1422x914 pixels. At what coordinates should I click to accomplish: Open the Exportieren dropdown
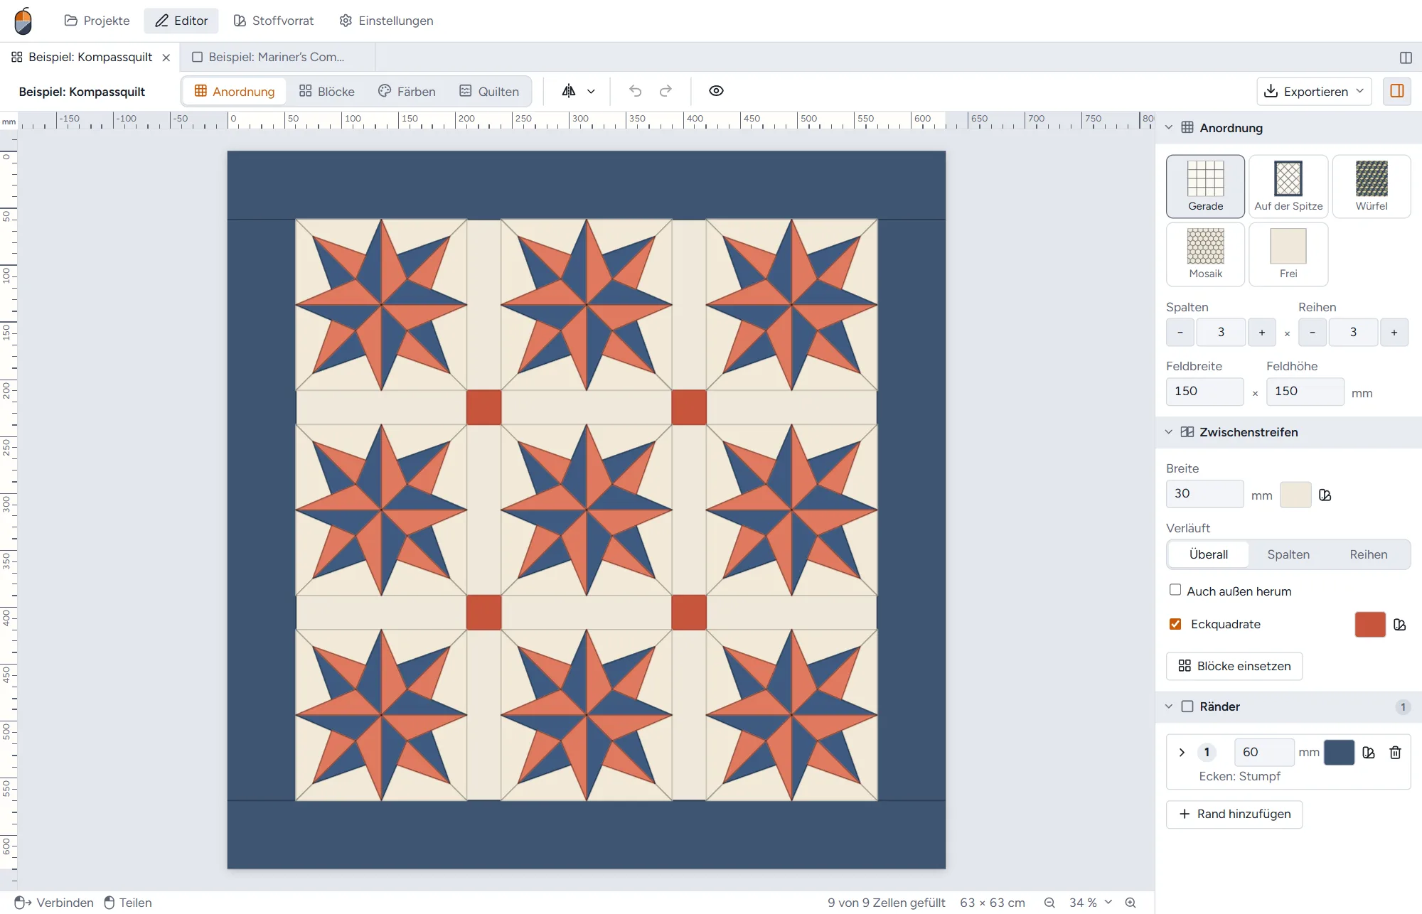1314,91
